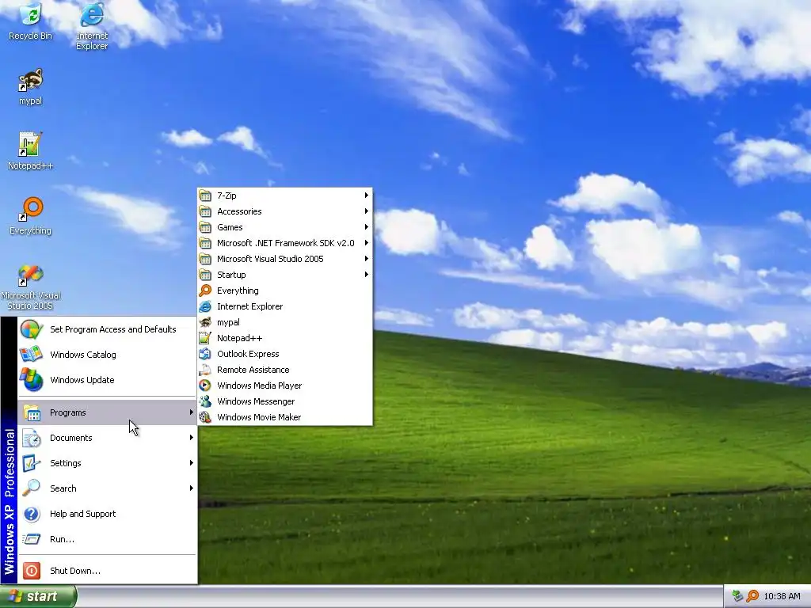
Task: Open the Recycle Bin desktop icon
Action: (x=31, y=21)
